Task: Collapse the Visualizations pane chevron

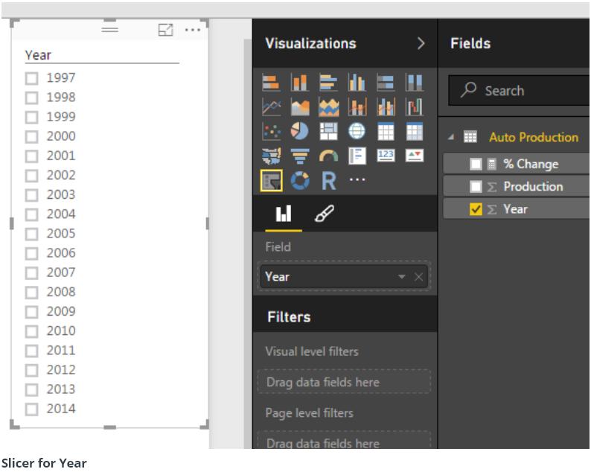Action: point(421,43)
